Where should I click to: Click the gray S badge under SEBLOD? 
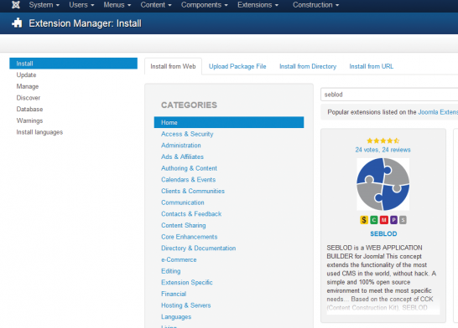(403, 220)
